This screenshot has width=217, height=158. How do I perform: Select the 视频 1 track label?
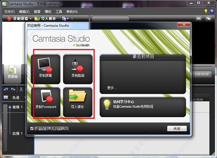tap(17, 107)
